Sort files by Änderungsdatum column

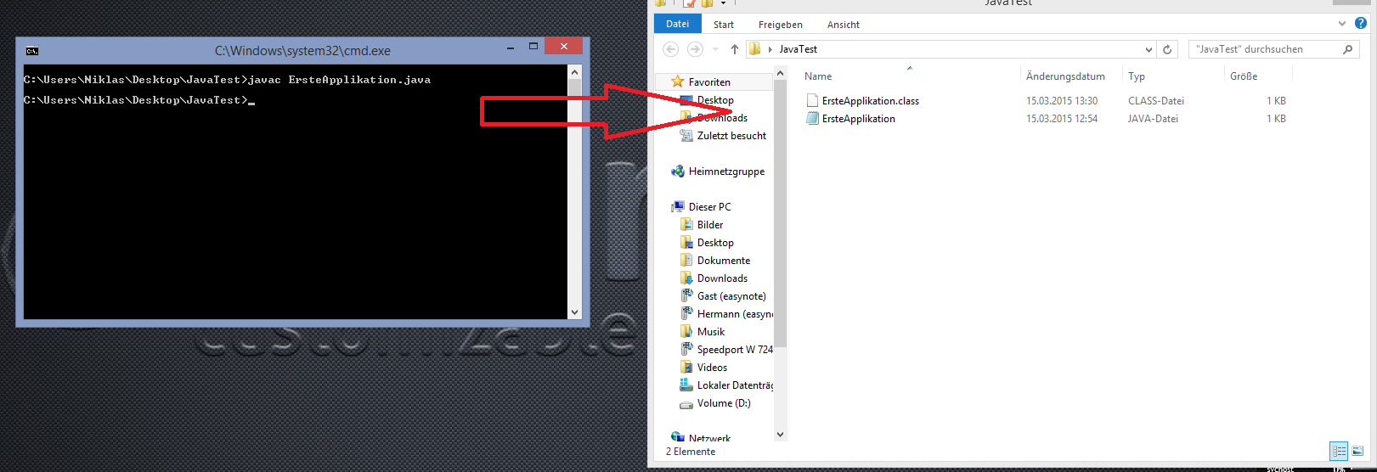click(x=1065, y=76)
